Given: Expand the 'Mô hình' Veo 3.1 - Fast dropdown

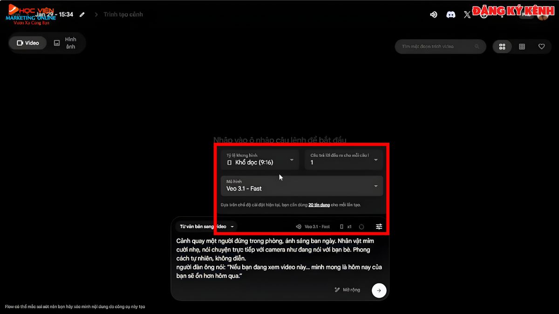Looking at the screenshot, I should (301, 186).
